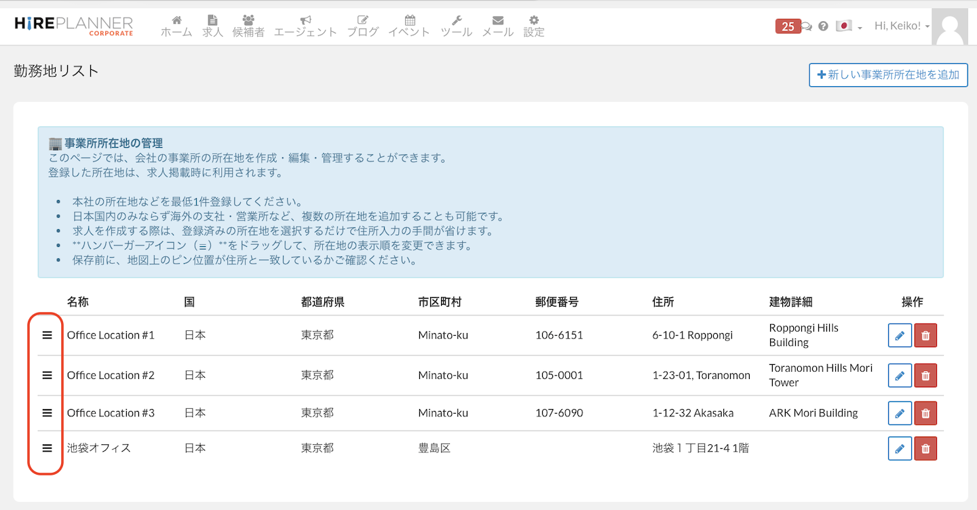Click edit pencil for 池袋オフィス row

[x=900, y=448]
